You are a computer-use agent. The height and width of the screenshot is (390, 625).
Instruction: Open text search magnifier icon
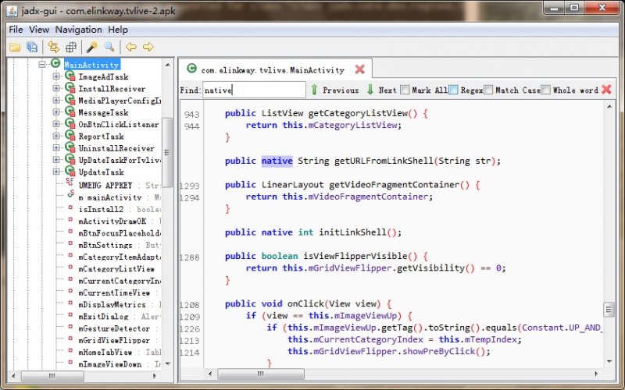click(109, 47)
